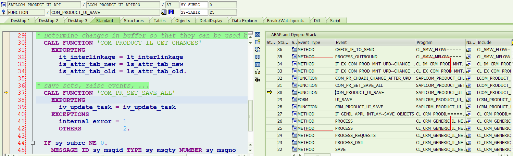Viewport: 513px width, 156px height.
Task: Open the Break./Watchpoints tab
Action: click(286, 20)
